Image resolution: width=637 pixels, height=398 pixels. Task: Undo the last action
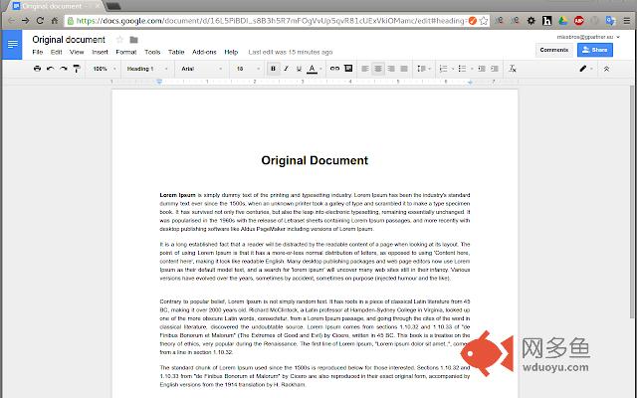pos(51,69)
